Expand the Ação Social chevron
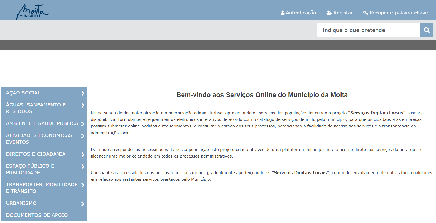Viewport: 436px width, 223px height. coord(83,93)
